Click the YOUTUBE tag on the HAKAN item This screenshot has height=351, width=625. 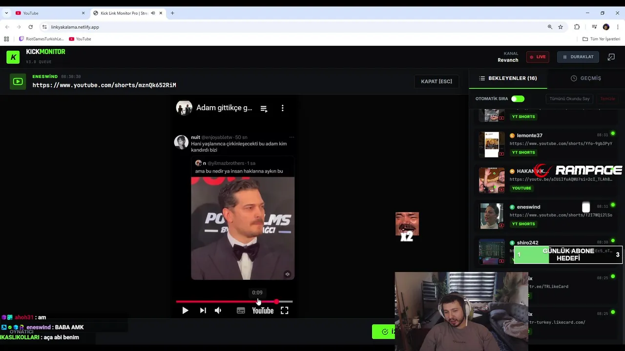click(x=521, y=188)
